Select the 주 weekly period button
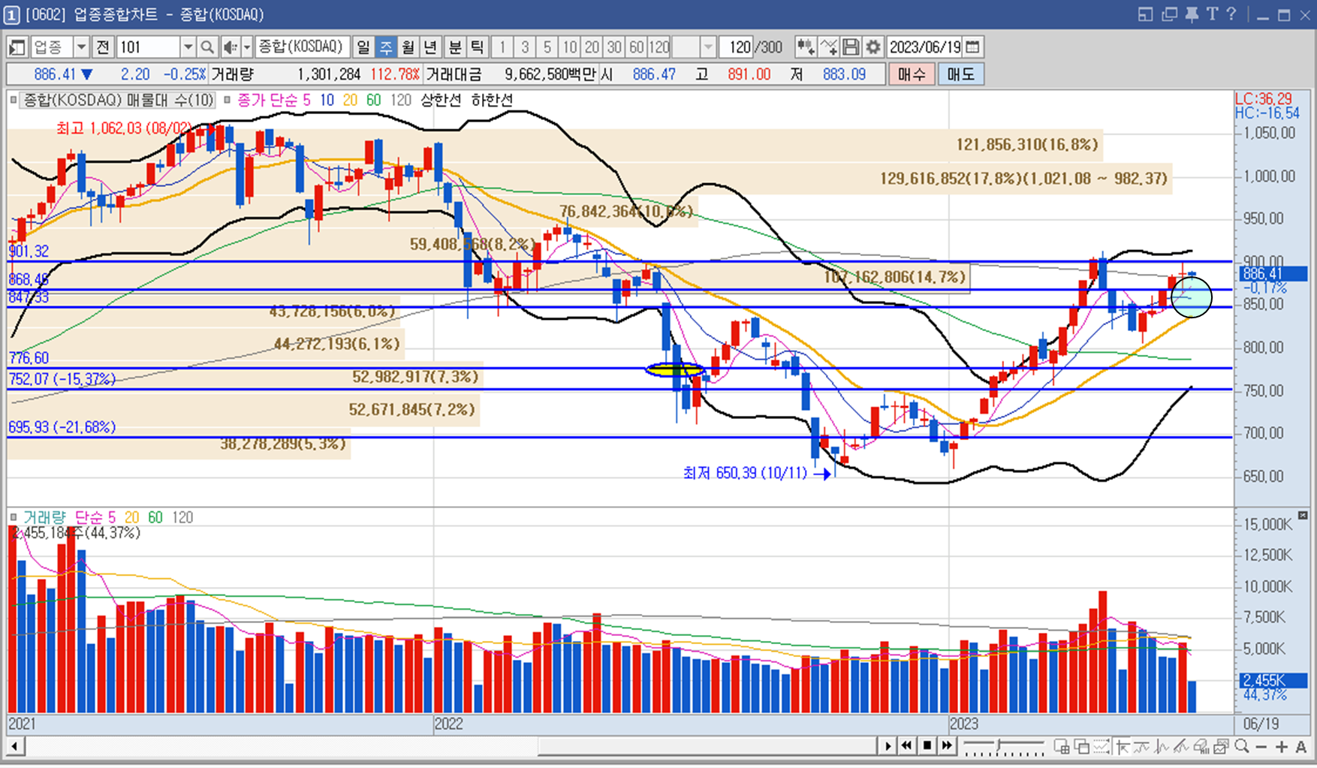This screenshot has height=768, width=1317. pyautogui.click(x=386, y=47)
